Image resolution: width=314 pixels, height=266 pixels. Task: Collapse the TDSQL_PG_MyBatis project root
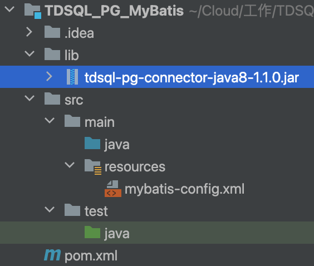point(9,9)
